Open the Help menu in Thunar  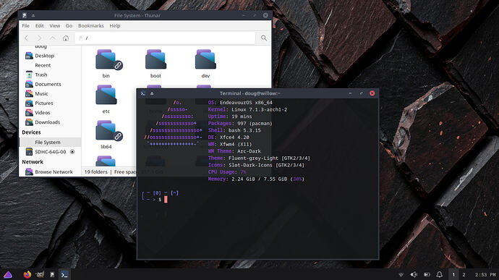click(x=115, y=26)
